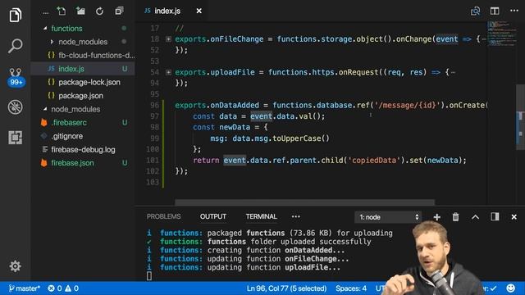Open the terminal selector '1: node' dropdown

pos(388,217)
